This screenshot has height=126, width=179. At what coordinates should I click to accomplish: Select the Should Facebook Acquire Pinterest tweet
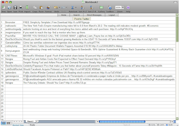click(99, 69)
